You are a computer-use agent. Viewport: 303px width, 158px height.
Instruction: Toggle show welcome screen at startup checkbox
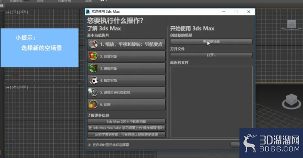(x=89, y=145)
